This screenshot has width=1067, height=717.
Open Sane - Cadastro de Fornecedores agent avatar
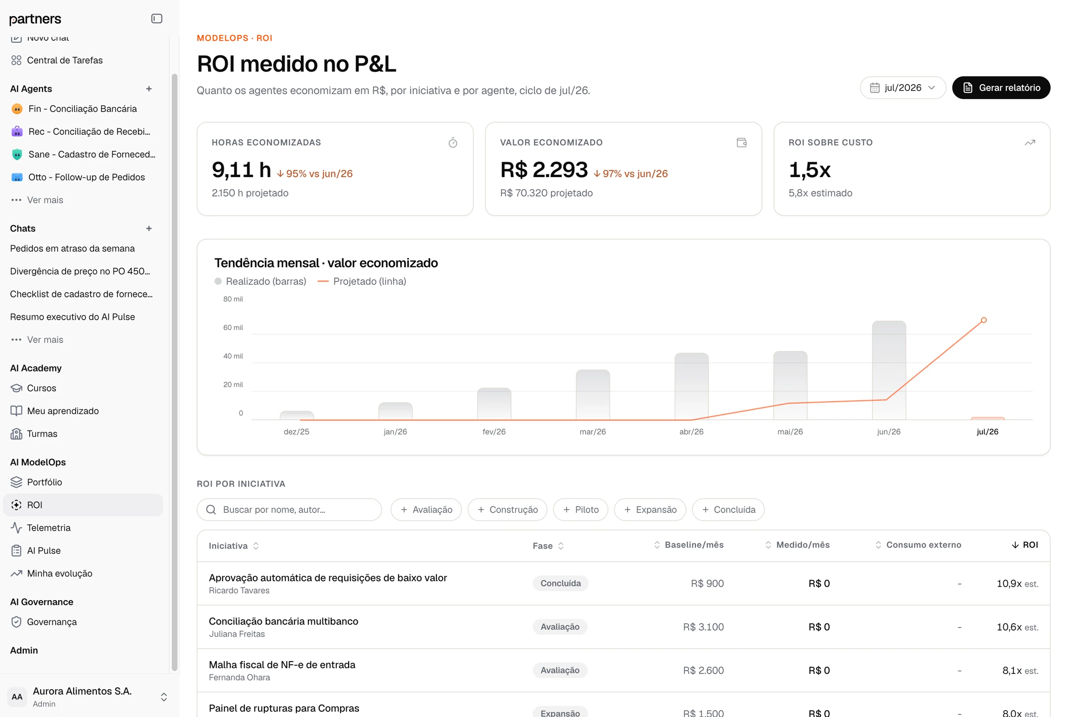pos(17,154)
